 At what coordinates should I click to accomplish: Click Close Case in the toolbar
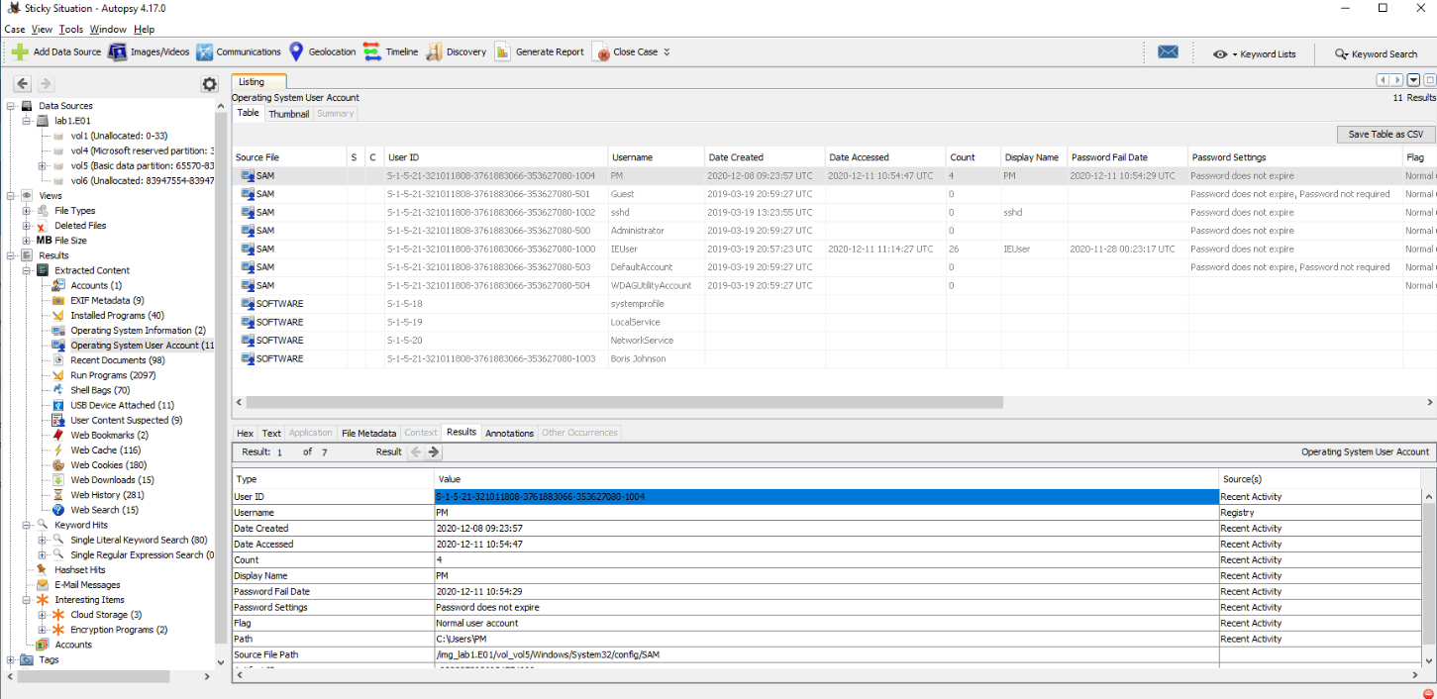[626, 51]
